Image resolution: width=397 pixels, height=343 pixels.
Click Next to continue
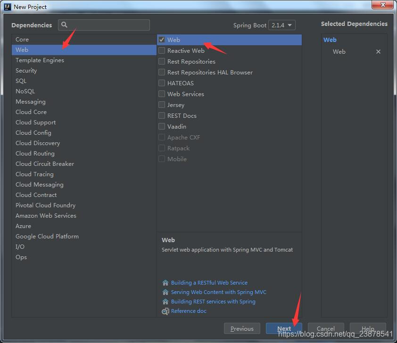click(284, 328)
